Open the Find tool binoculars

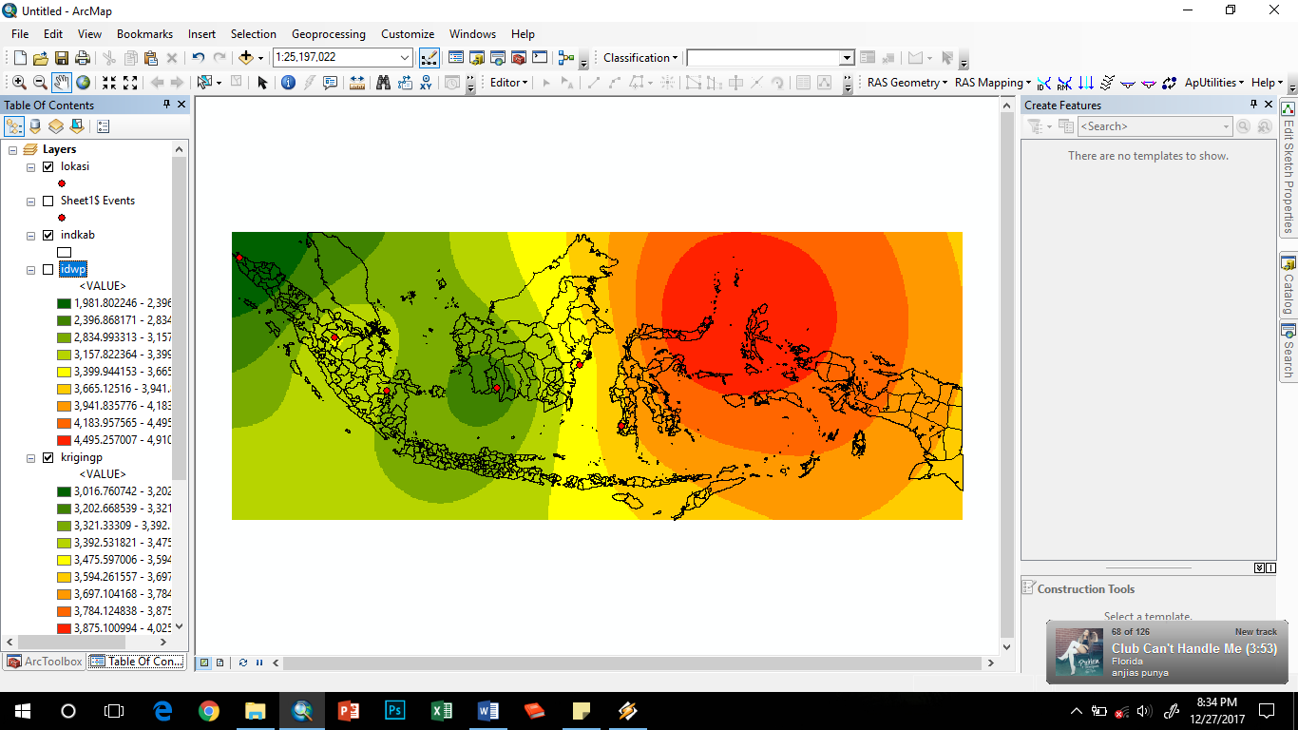[384, 82]
